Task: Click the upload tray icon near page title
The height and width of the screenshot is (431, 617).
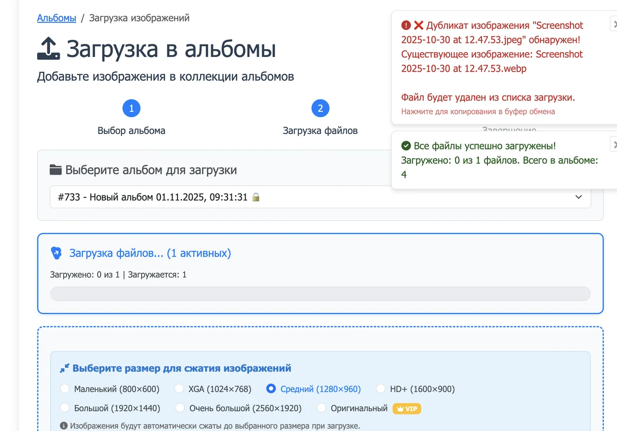Action: click(x=49, y=49)
